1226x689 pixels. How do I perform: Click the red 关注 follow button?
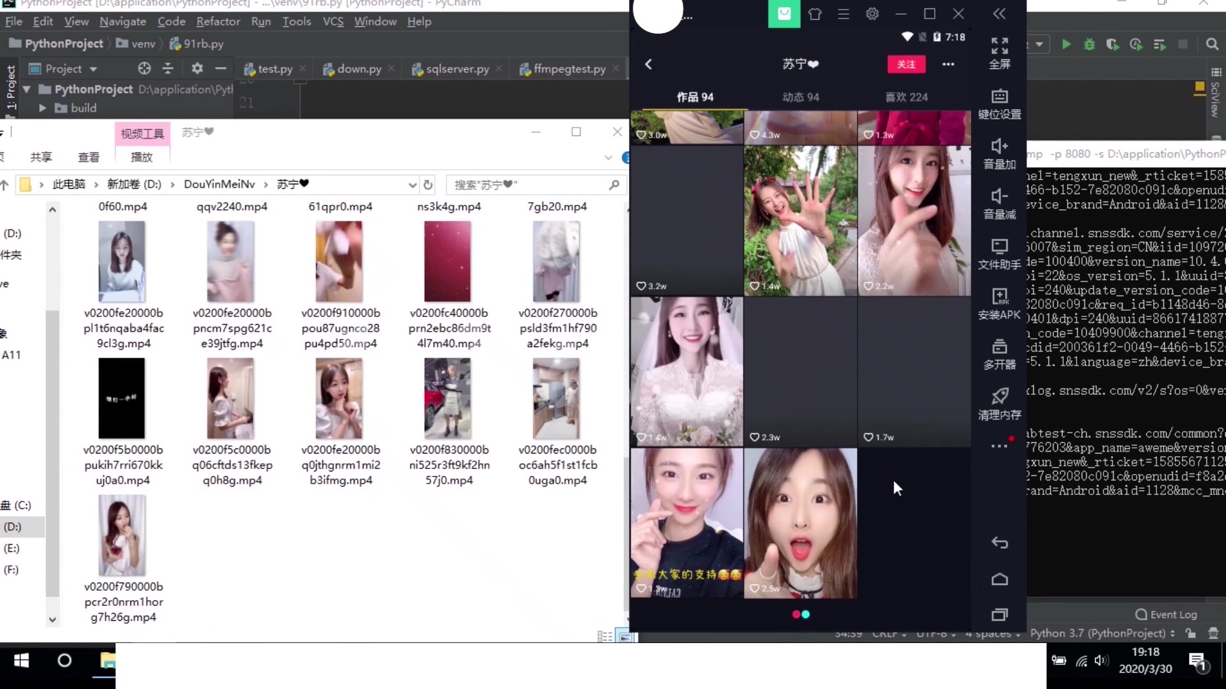point(907,64)
